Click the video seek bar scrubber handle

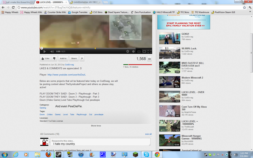[42, 48]
